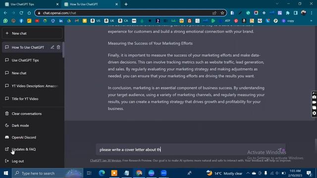Select the sidebar conversation named New chat

coord(32,73)
